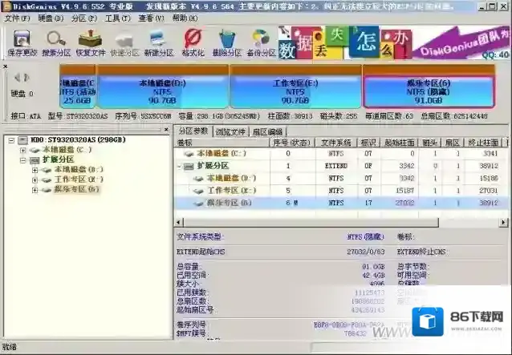Close the left tree panel

pyautogui.click(x=166, y=129)
